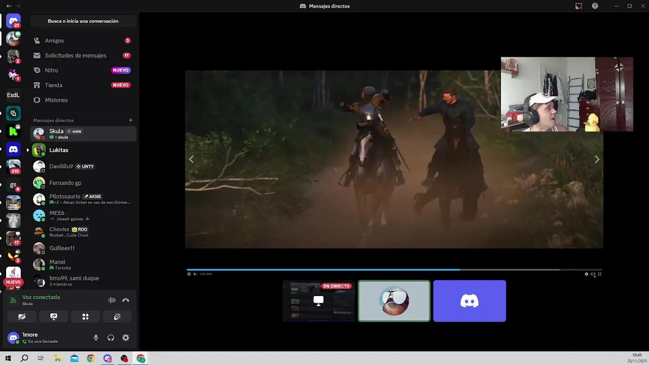Open the soundboard in voice panel

117,316
